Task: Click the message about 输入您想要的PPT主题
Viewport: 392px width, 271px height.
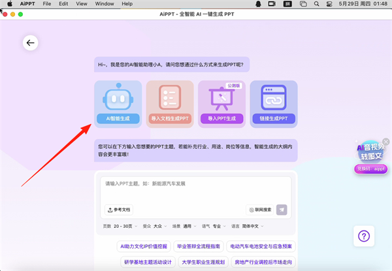Action: tap(196, 151)
